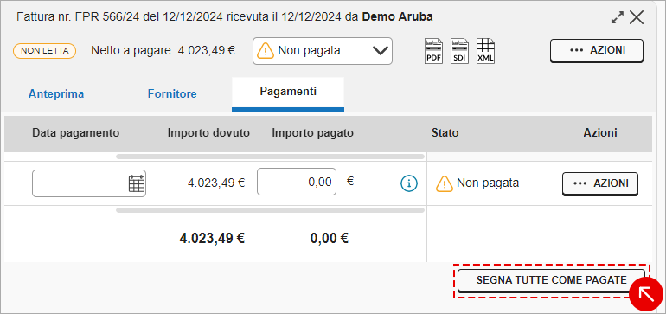Open the calendar icon in payment date field
This screenshot has width=666, height=314.
coord(137,183)
